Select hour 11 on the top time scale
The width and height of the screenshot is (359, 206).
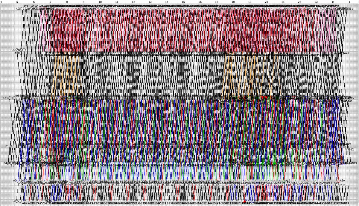pos(117,2)
